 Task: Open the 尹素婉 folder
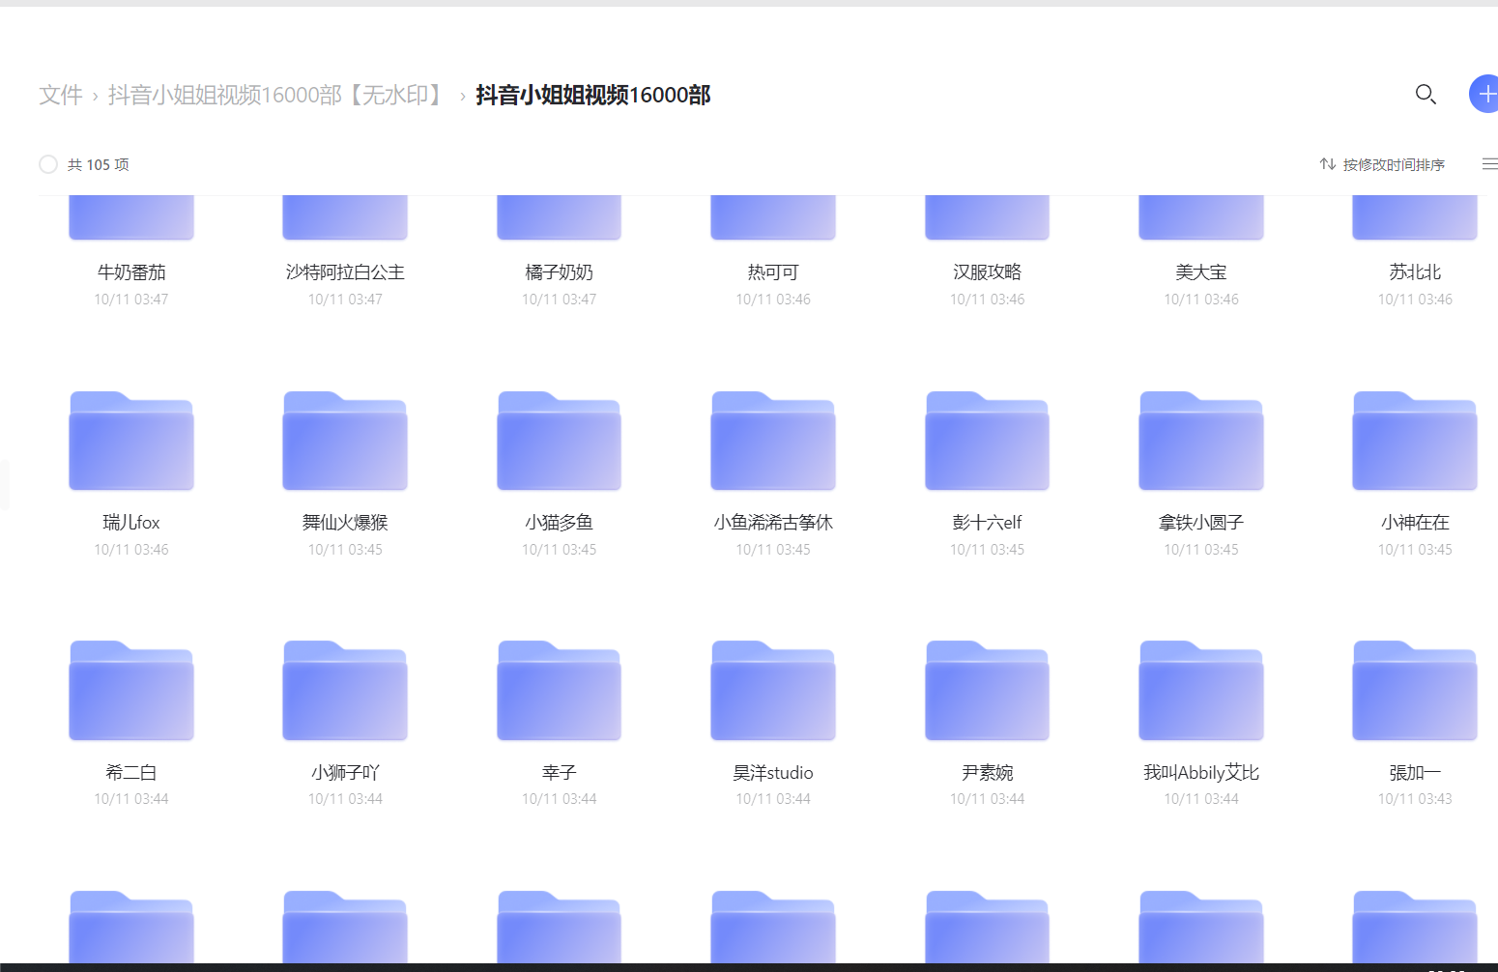[987, 692]
